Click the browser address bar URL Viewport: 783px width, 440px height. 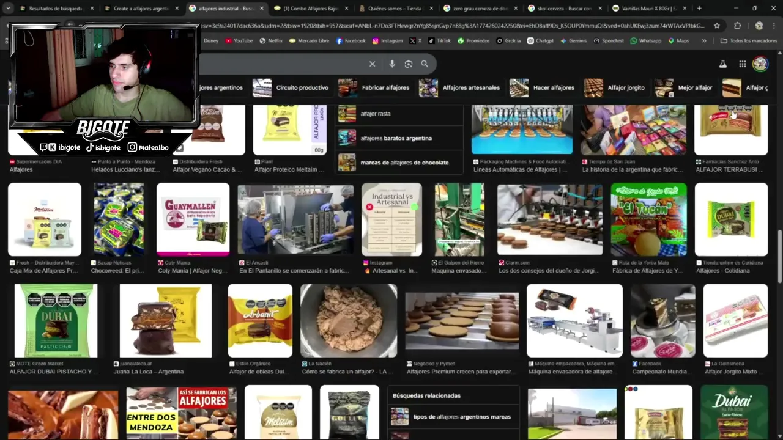coord(453,26)
